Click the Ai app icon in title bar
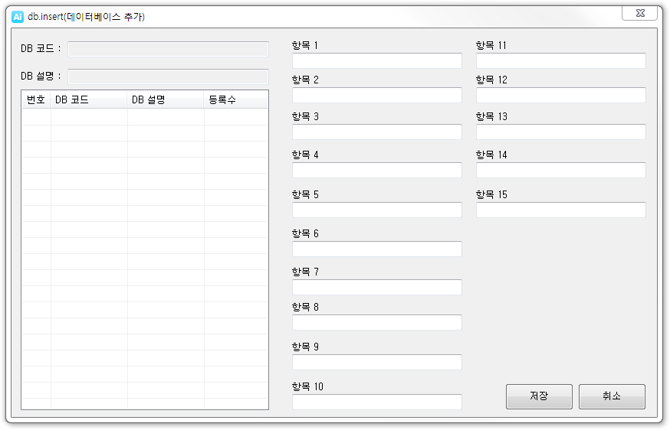Viewport: 670px width, 430px height. pos(18,17)
